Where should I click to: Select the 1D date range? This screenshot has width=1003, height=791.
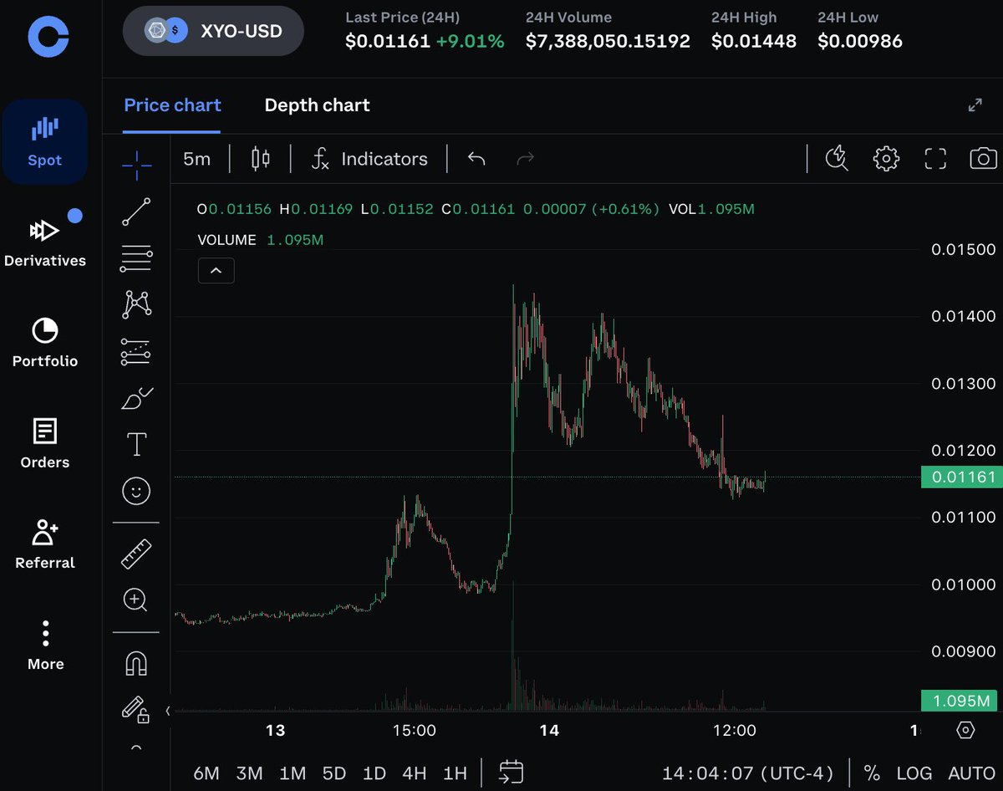374,773
